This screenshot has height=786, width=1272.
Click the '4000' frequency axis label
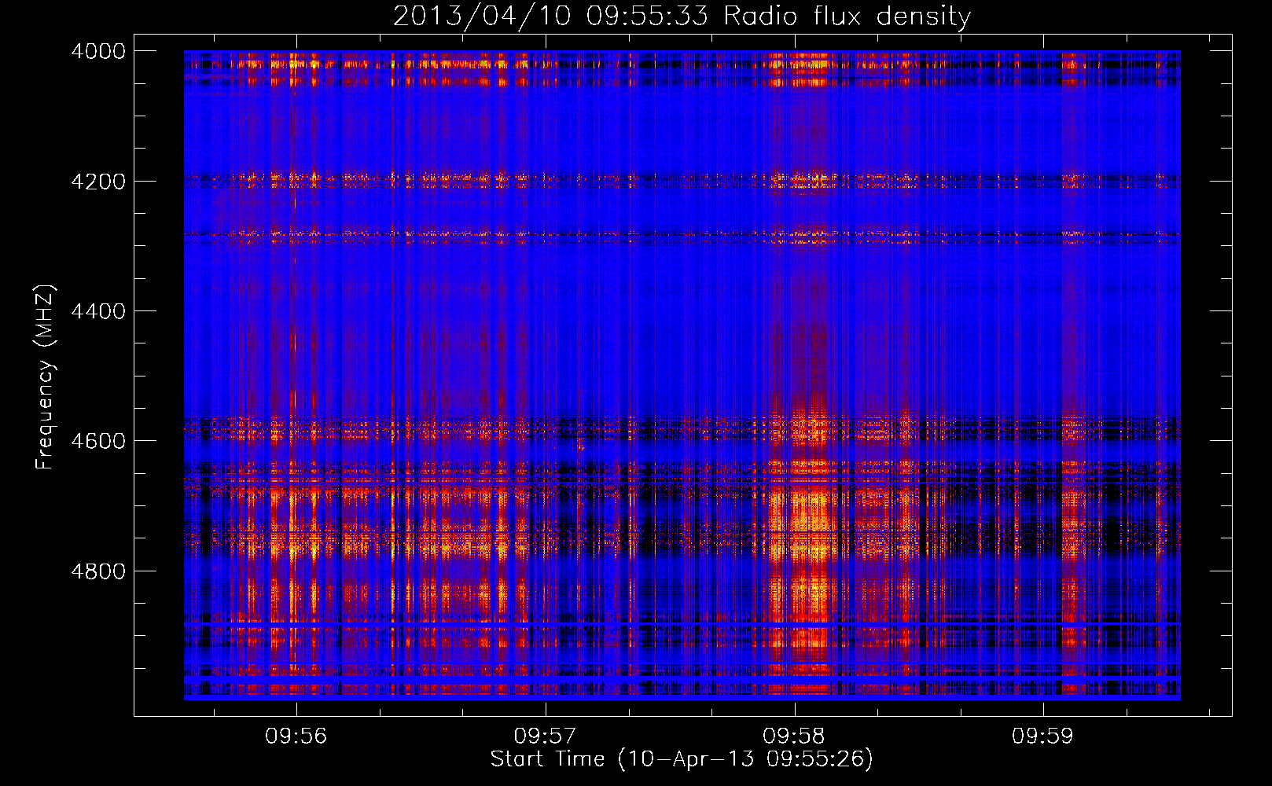pyautogui.click(x=98, y=51)
